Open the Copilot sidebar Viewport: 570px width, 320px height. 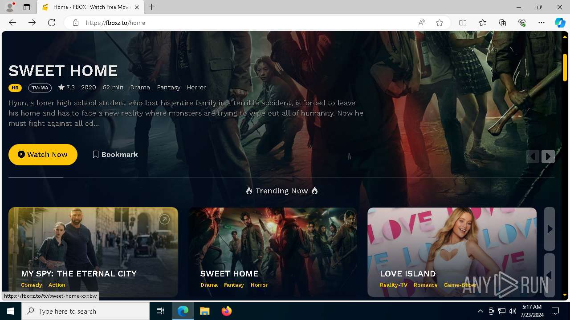tap(560, 23)
